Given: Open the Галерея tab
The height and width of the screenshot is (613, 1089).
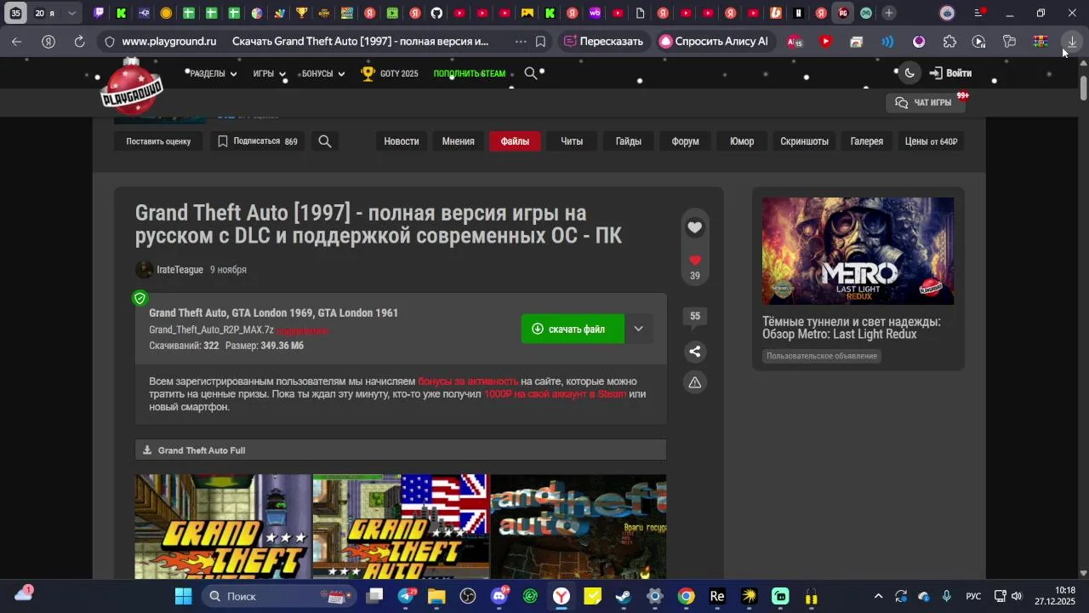Looking at the screenshot, I should coord(867,141).
